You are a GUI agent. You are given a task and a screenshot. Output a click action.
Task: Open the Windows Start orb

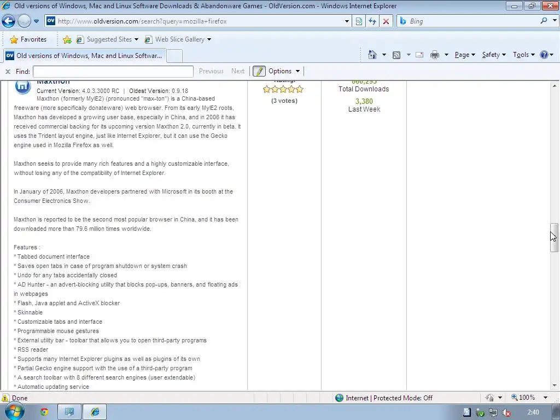15,412
